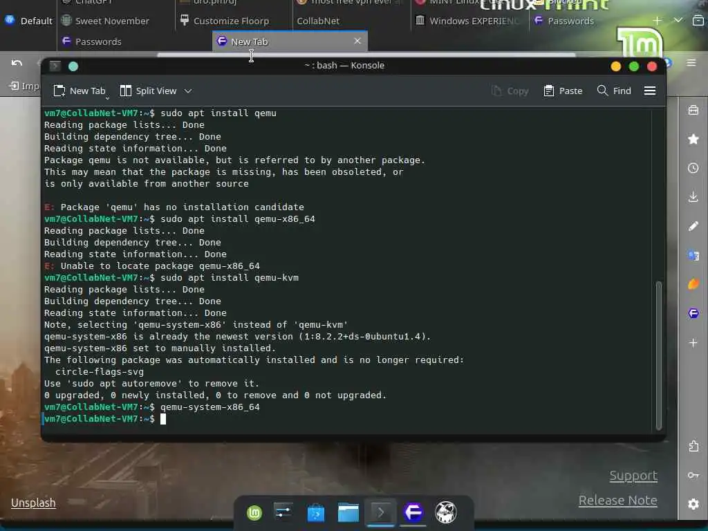This screenshot has width=708, height=531.
Task: Open the add-ons puzzle sidebar icon
Action: (x=693, y=446)
